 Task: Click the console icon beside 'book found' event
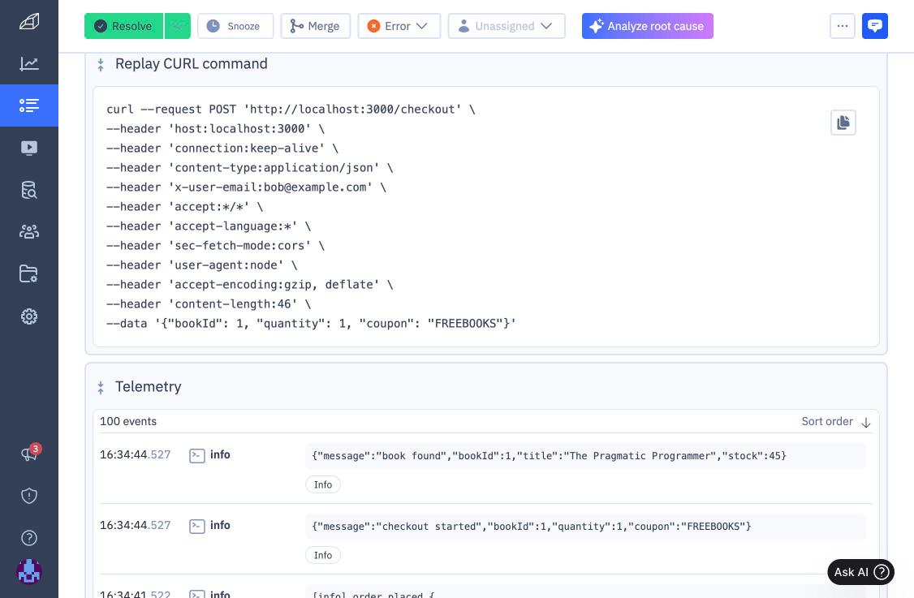click(197, 456)
